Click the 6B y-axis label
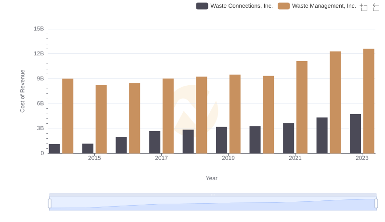This screenshot has height=222, width=385. point(40,104)
